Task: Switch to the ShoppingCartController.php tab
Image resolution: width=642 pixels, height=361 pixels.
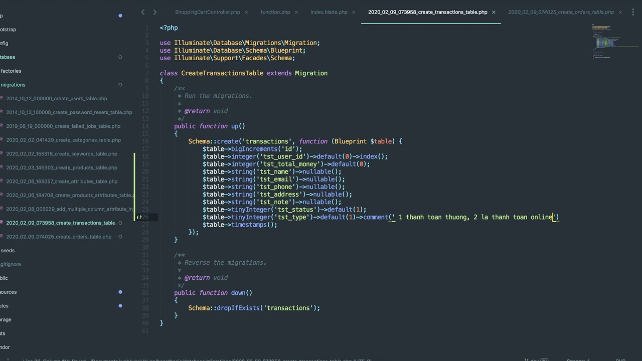Action: click(x=208, y=12)
